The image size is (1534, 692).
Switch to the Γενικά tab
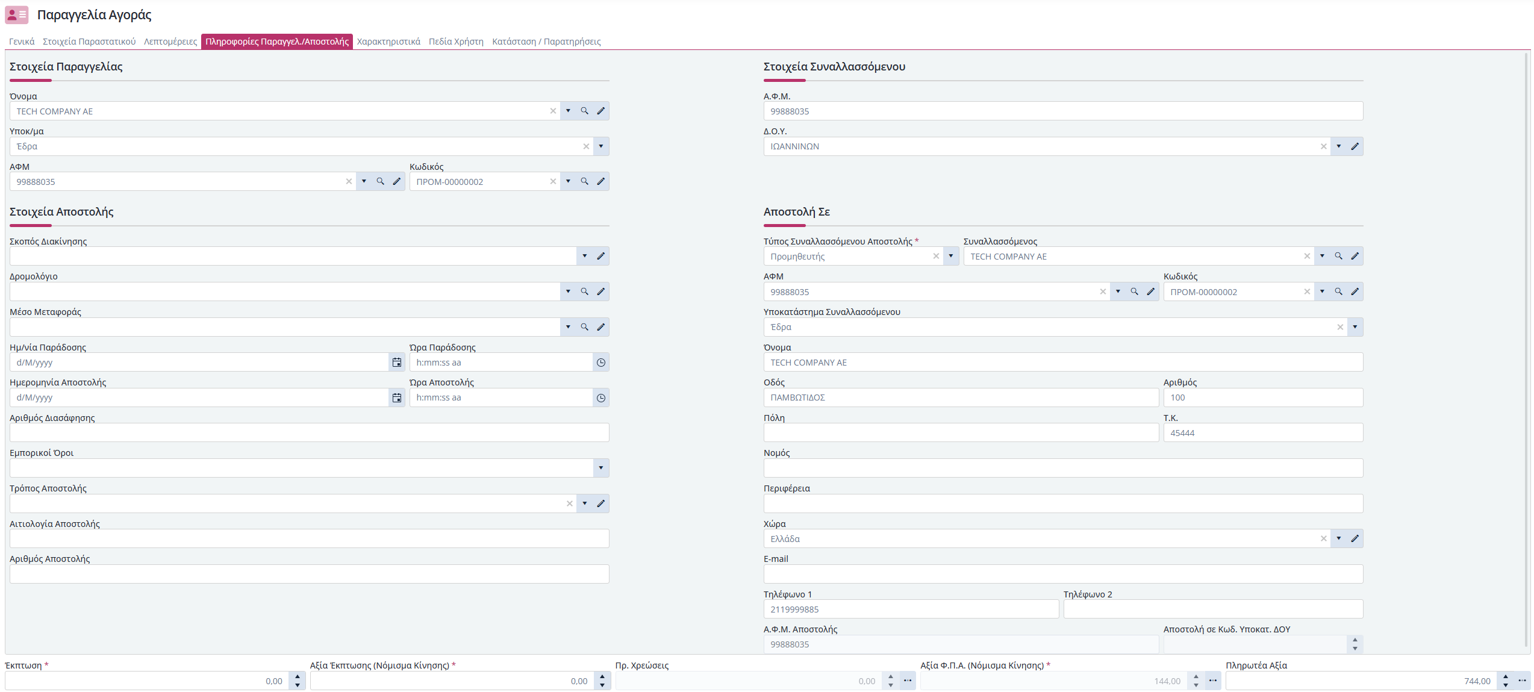[22, 42]
